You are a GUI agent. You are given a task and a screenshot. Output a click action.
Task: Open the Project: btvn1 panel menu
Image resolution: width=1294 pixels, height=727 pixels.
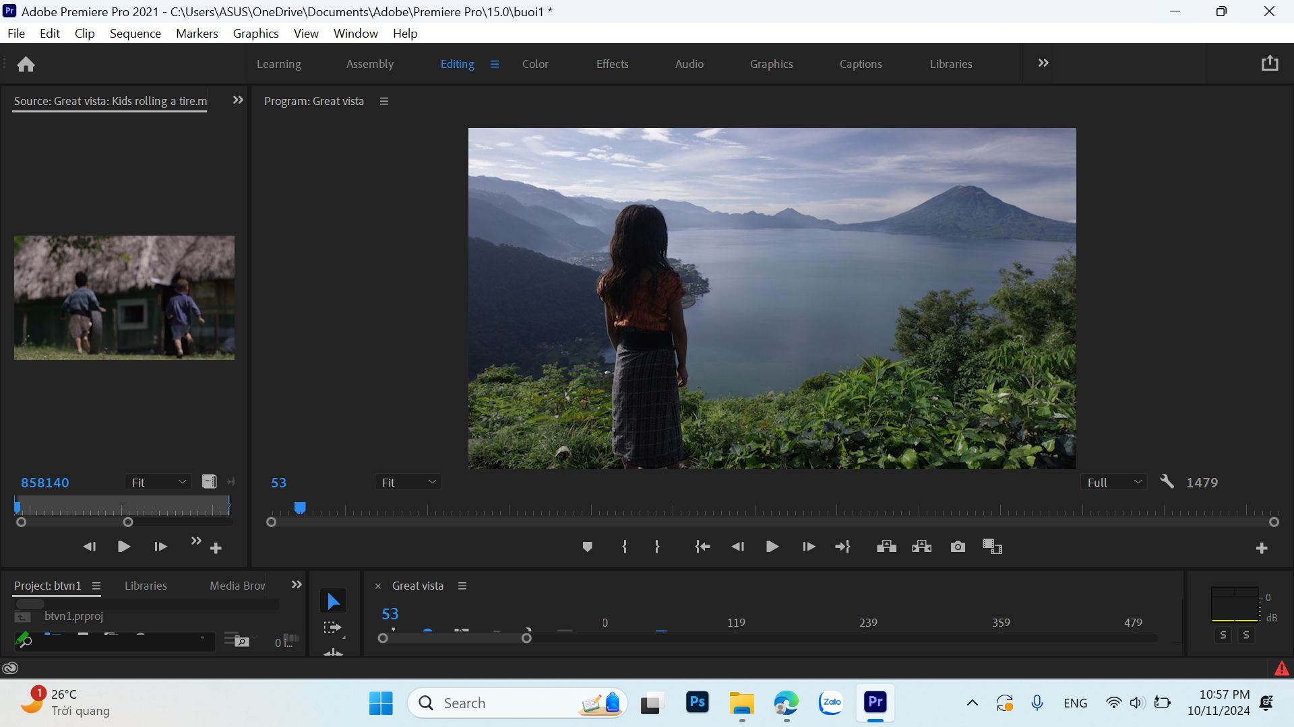pyautogui.click(x=96, y=586)
